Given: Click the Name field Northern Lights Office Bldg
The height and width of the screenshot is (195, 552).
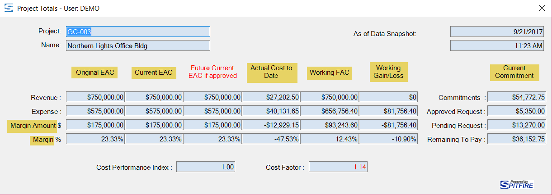Looking at the screenshot, I should pos(138,45).
